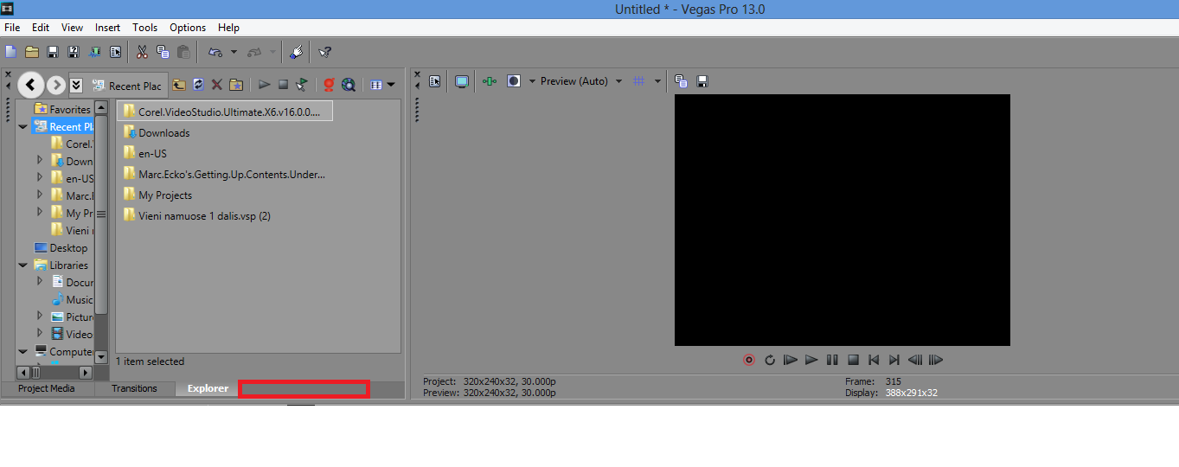
Task: Click the Recent Places address box
Action: [x=126, y=86]
